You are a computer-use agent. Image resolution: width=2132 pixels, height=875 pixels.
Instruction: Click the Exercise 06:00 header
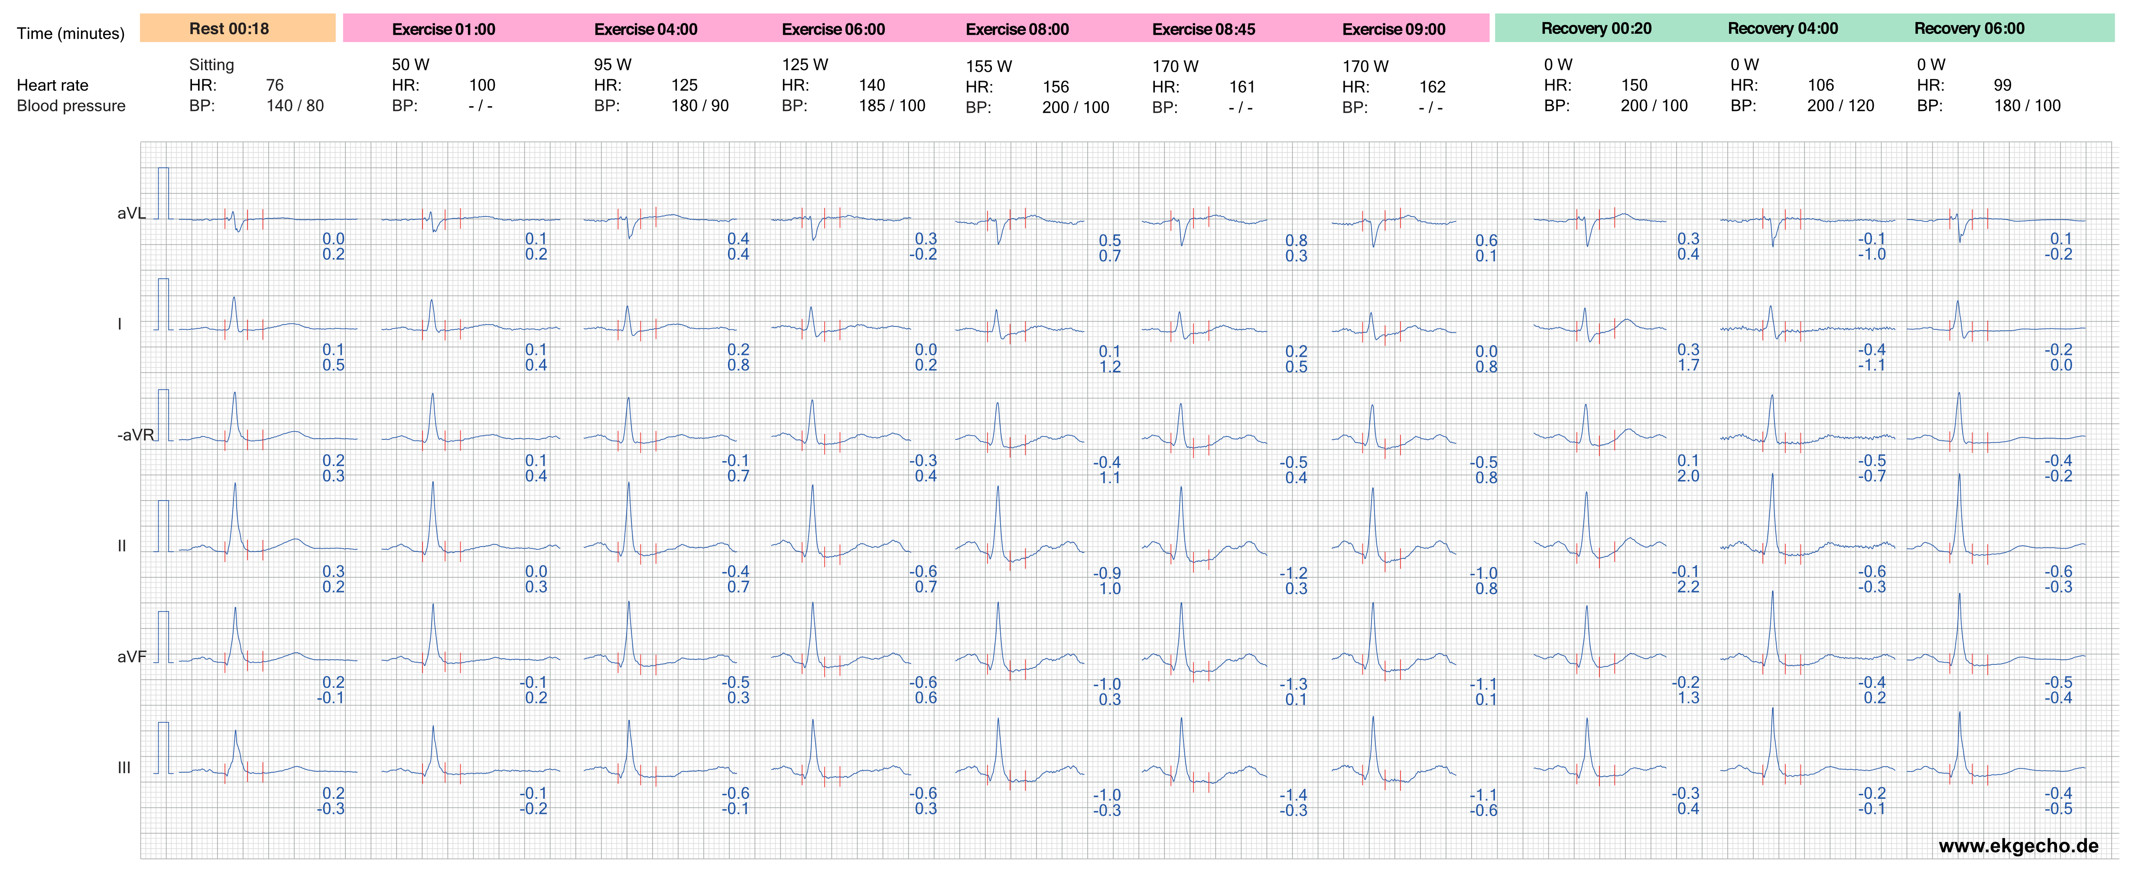(833, 29)
